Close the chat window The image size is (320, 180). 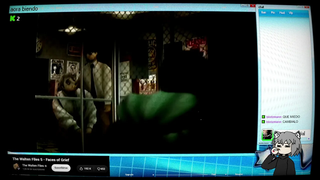[307, 7]
